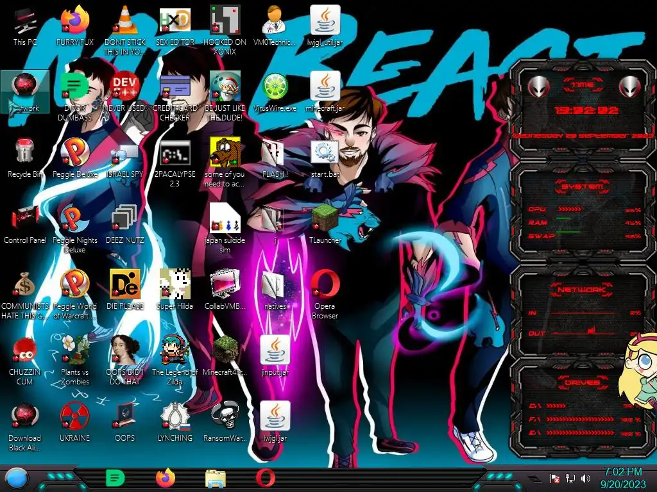Open the VM0Technic... doctor icon
This screenshot has height=492, width=657.
click(275, 26)
